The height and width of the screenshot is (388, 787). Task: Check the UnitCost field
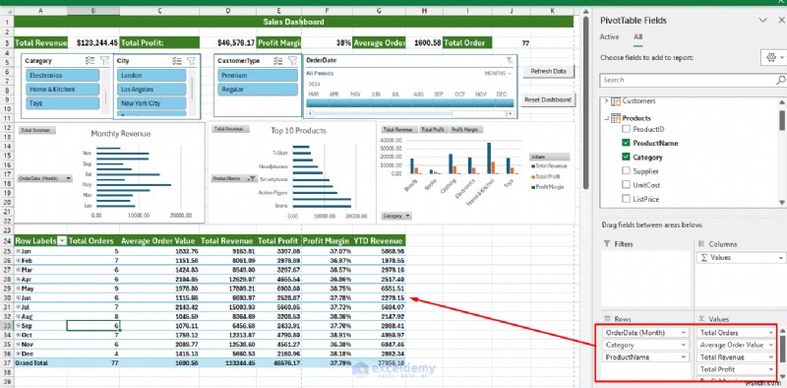(626, 185)
